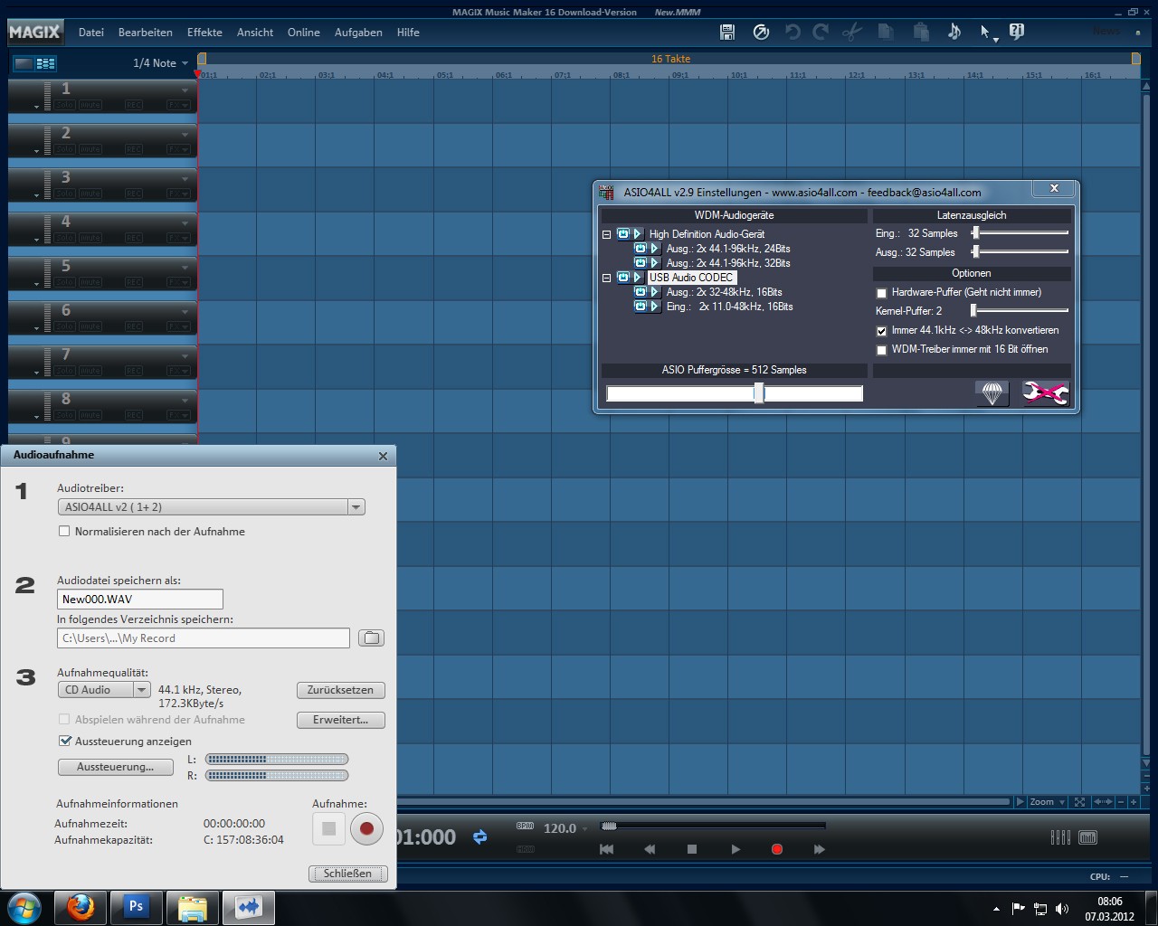Collapse the USB Audio CODEC tree node

607,278
